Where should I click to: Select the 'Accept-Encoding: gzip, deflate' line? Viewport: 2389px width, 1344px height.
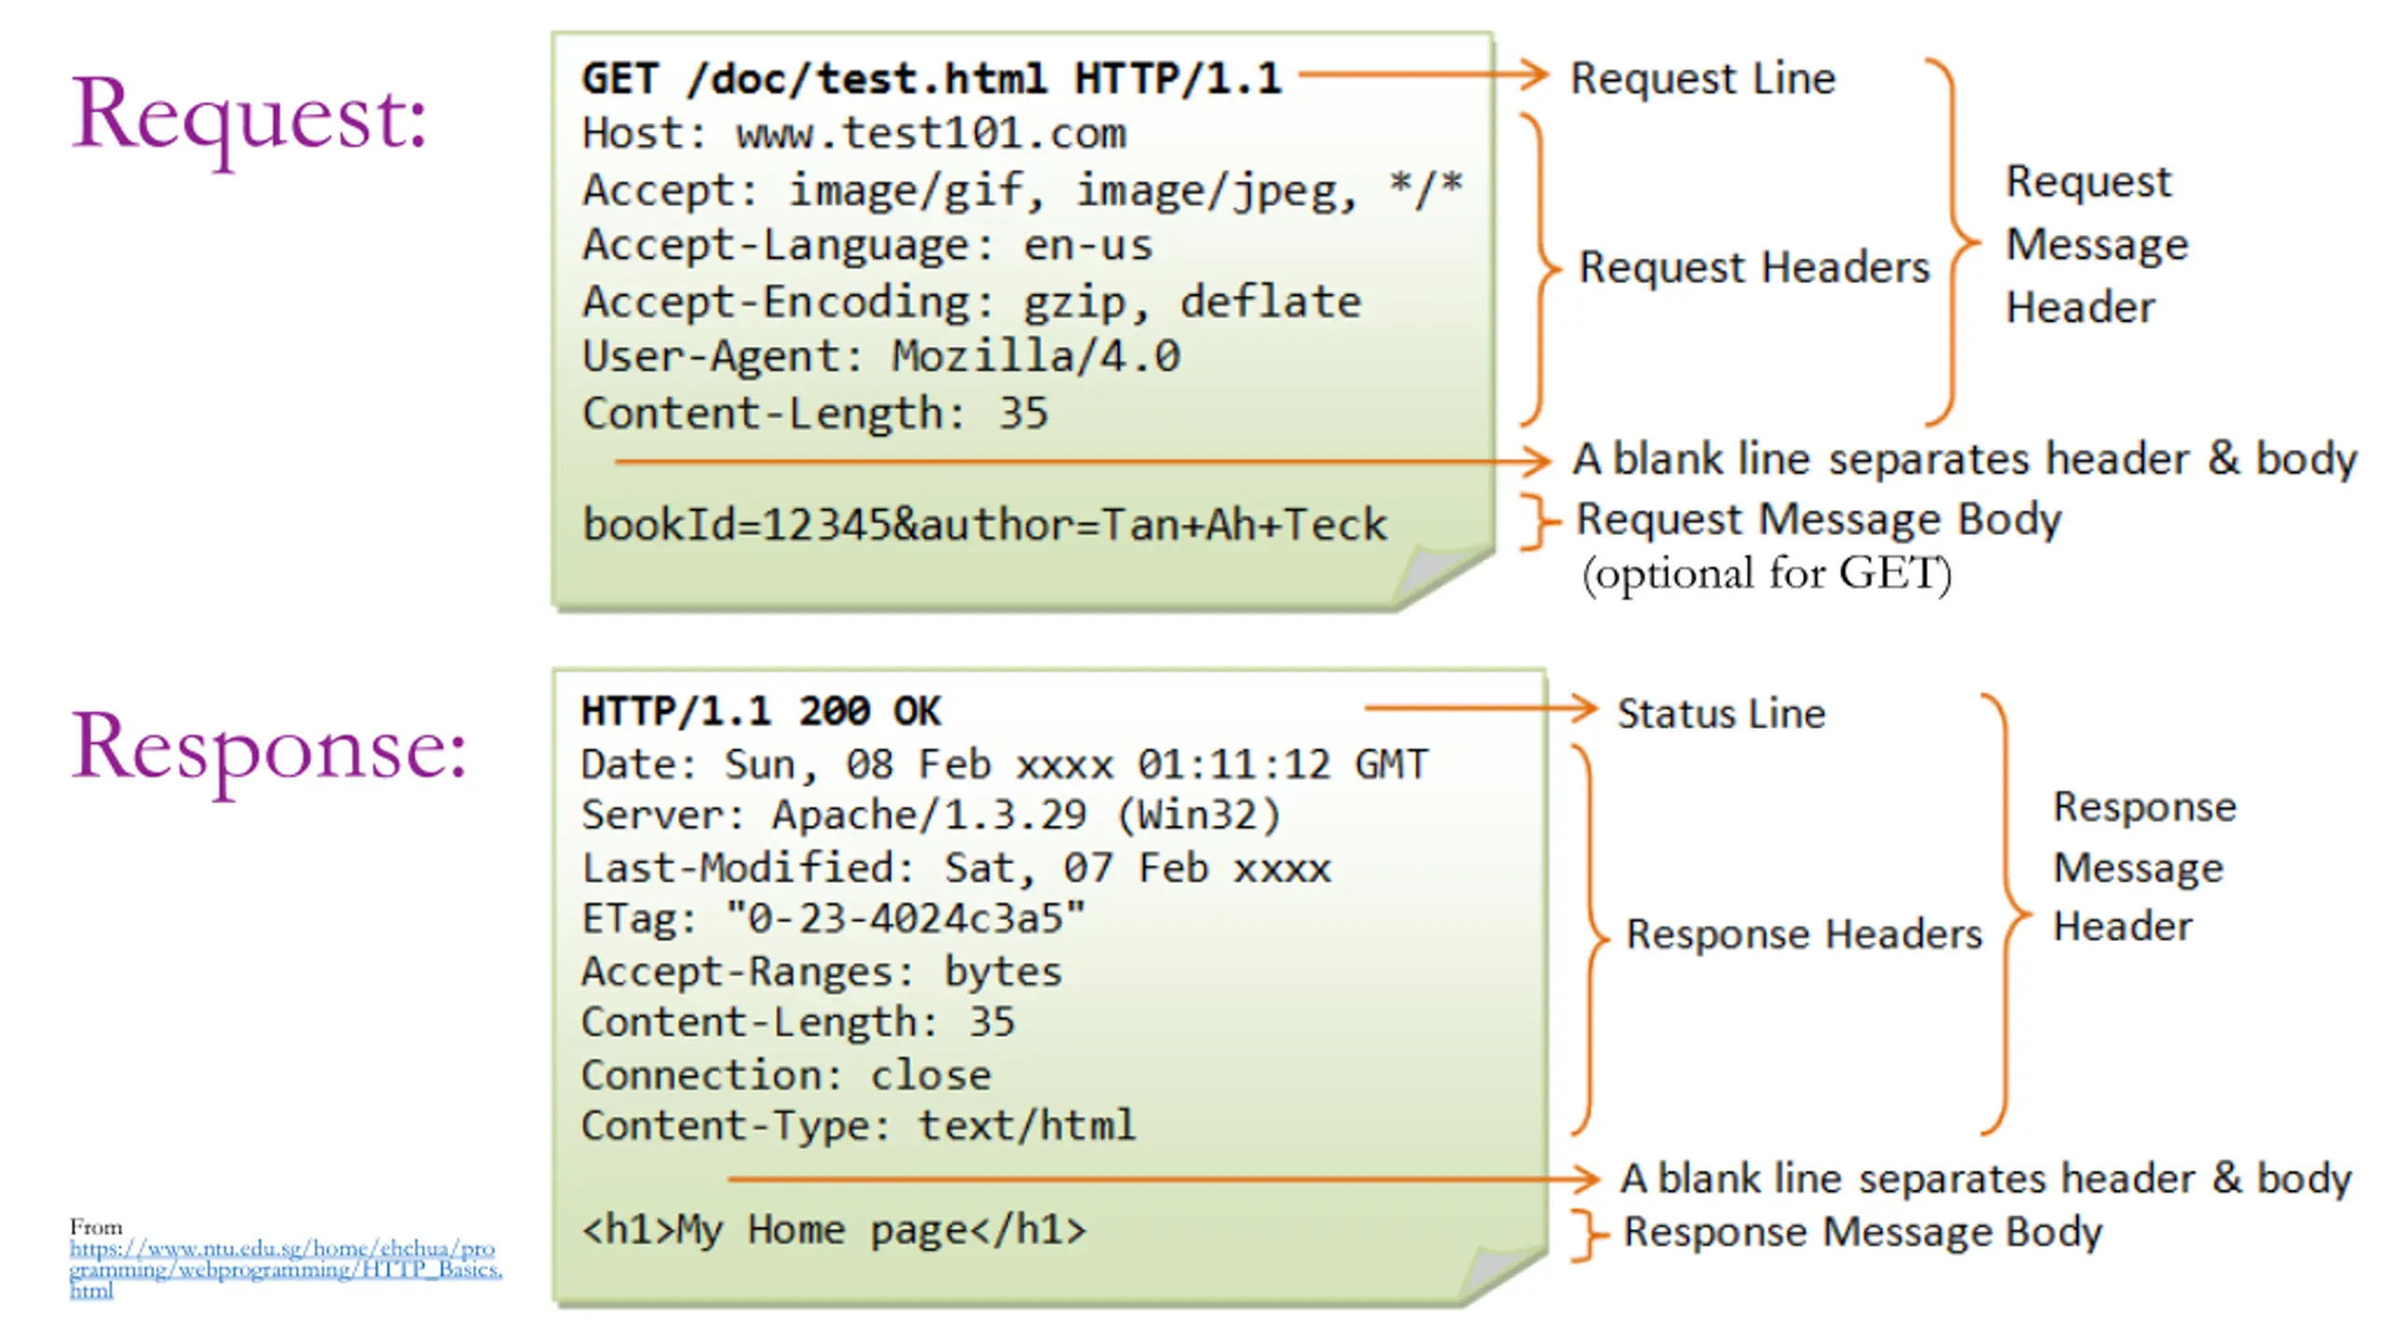pyautogui.click(x=971, y=302)
